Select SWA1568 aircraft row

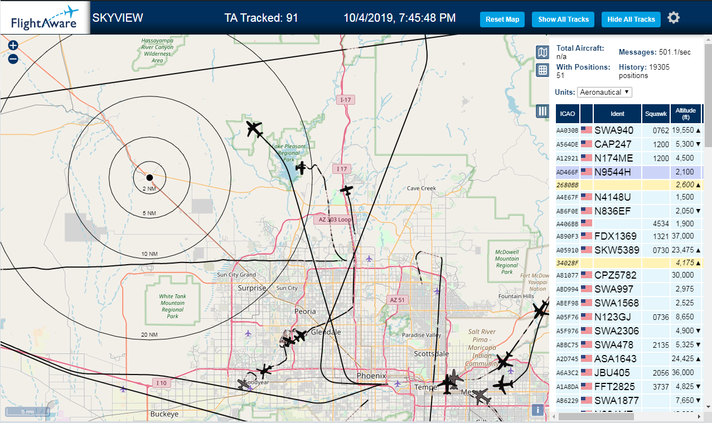click(x=628, y=303)
